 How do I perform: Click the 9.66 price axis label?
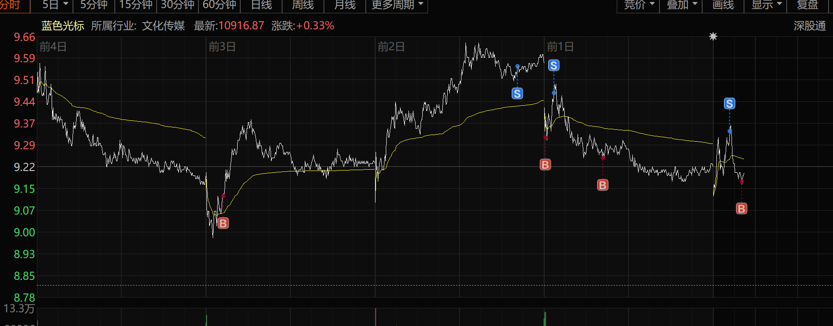pyautogui.click(x=24, y=37)
